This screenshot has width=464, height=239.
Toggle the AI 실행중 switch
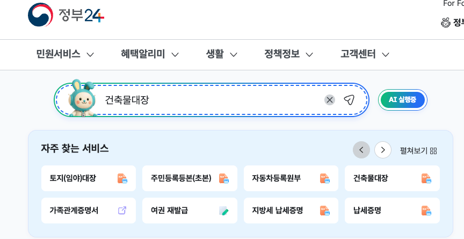[x=402, y=100]
